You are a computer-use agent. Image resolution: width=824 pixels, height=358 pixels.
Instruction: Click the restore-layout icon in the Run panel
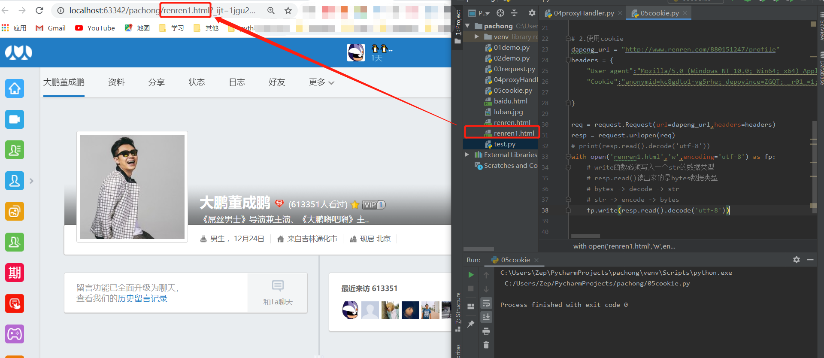point(471,306)
